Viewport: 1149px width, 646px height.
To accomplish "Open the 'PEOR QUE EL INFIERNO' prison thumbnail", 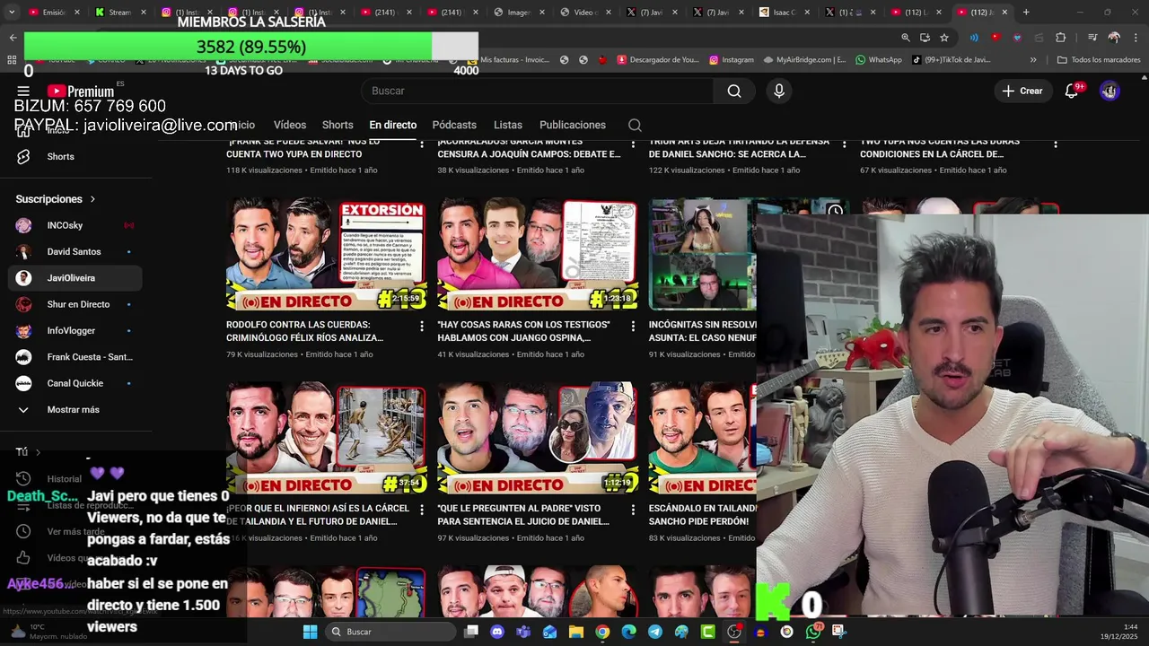I will tap(326, 438).
